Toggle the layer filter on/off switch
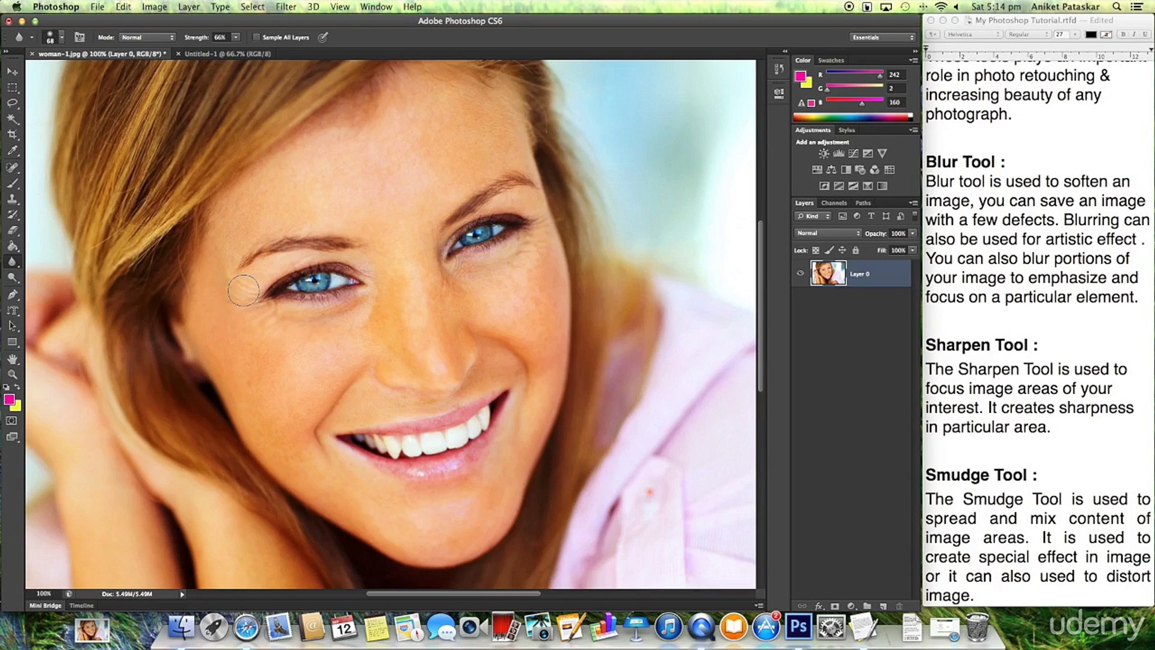Image resolution: width=1155 pixels, height=650 pixels. click(x=915, y=215)
